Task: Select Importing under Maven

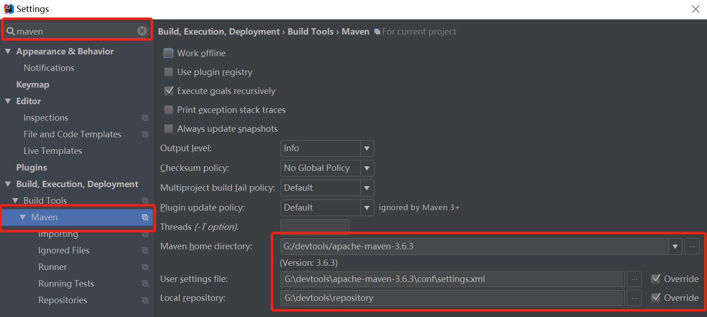Action: pyautogui.click(x=58, y=234)
